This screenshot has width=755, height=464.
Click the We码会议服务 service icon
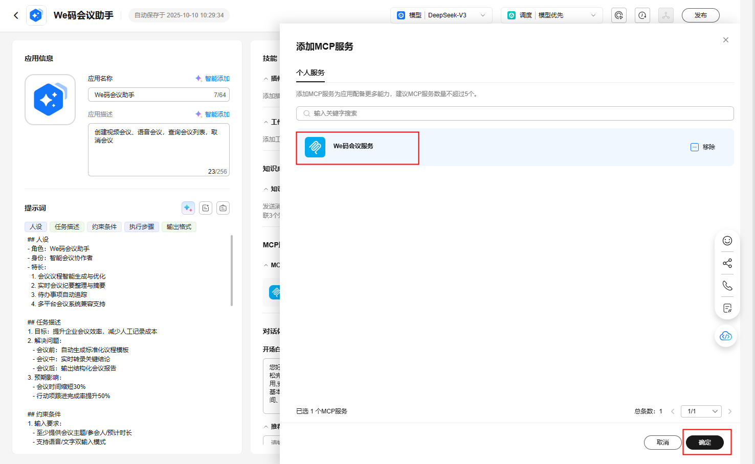tap(315, 147)
